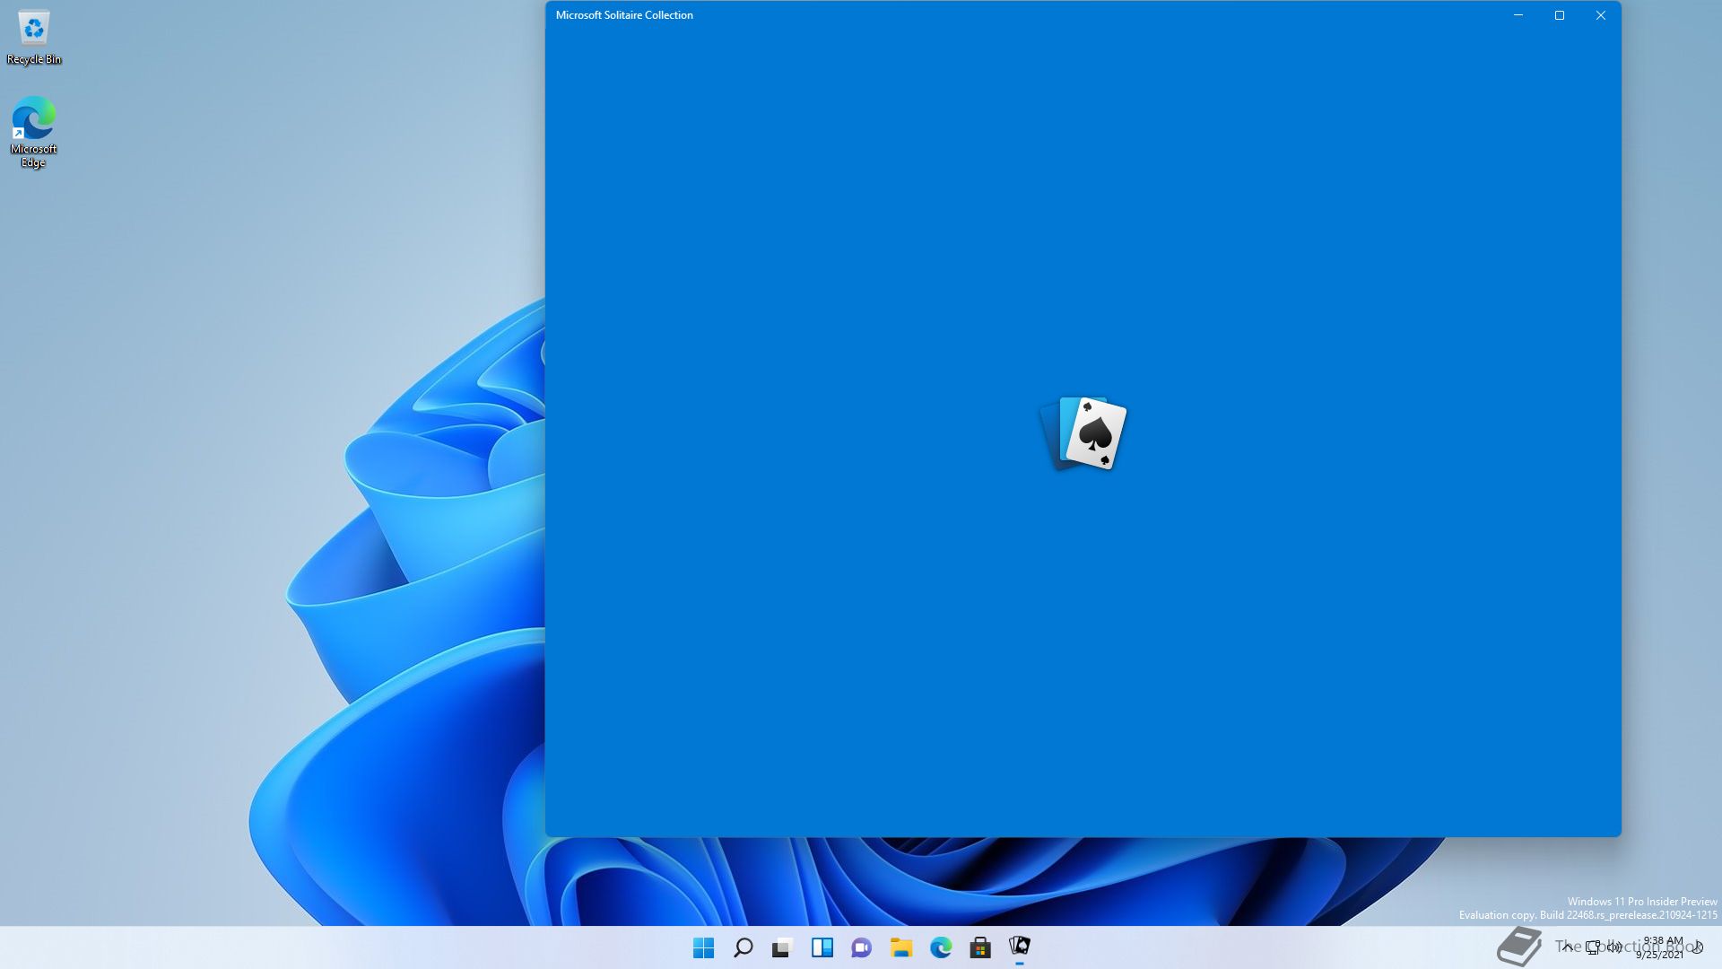1722x969 pixels.
Task: Maximize the Microsoft Solitaire Collection window
Action: 1560,15
